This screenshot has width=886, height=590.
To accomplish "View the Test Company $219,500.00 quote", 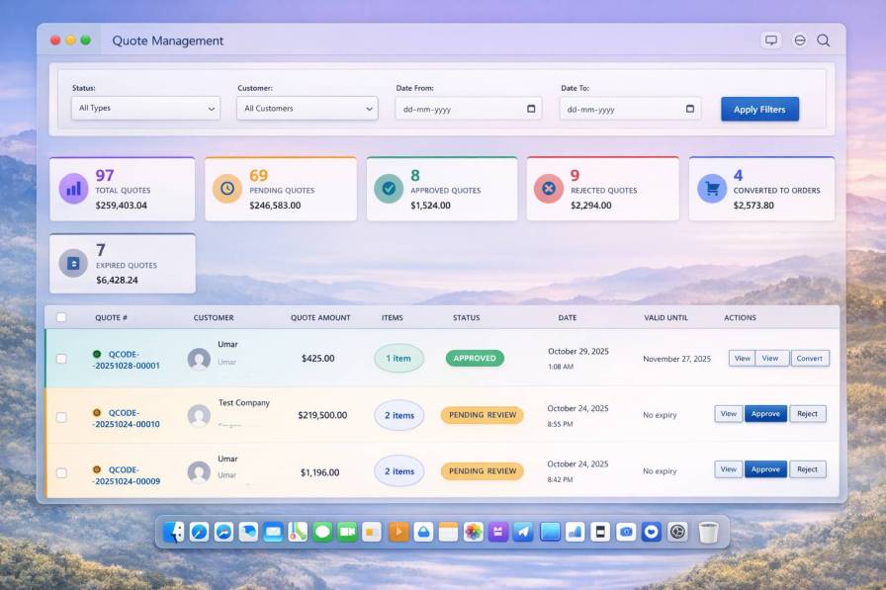I will pyautogui.click(x=729, y=414).
